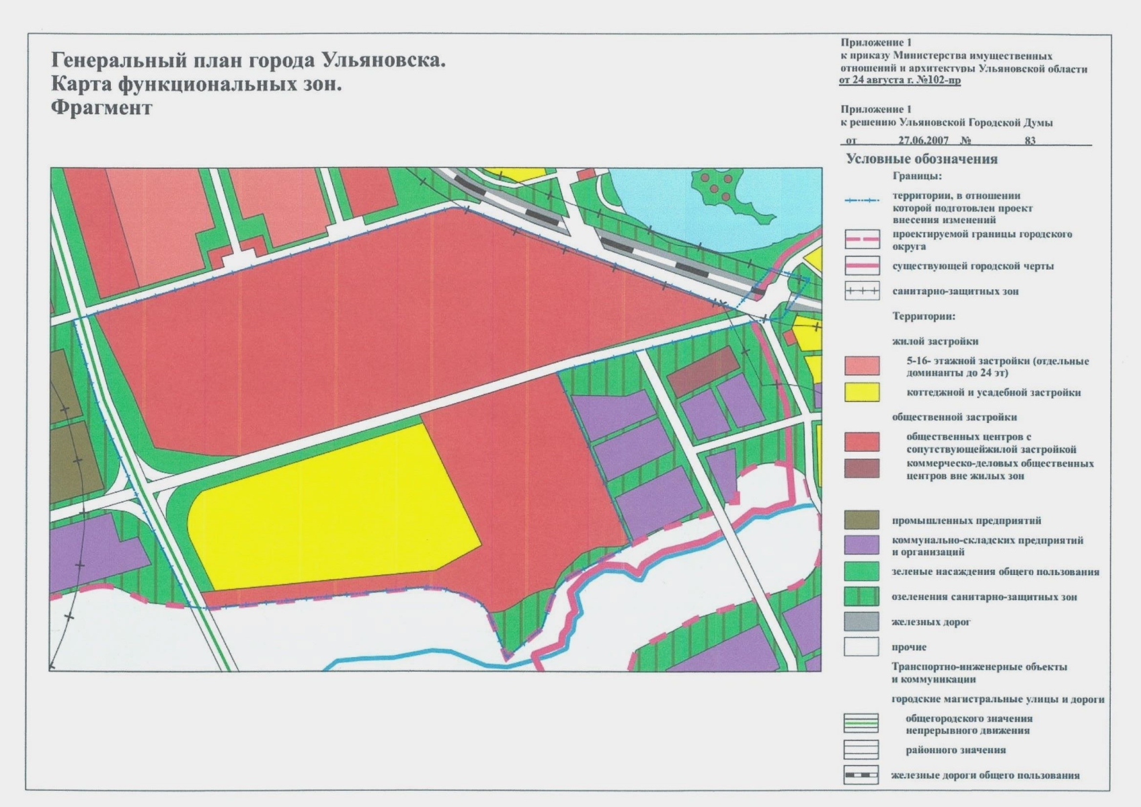Select the районного значения road legend symbol

coord(861,749)
